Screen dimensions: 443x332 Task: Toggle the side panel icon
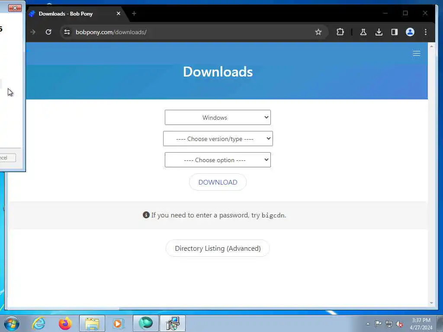pos(395,32)
